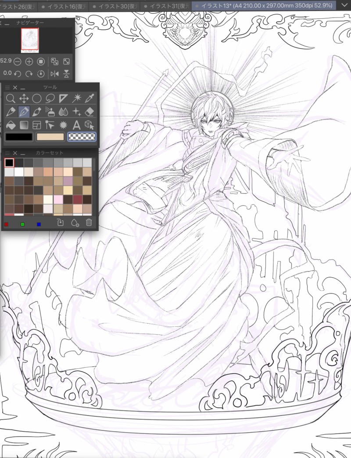Image resolution: width=351 pixels, height=458 pixels.
Task: Select the Lasso selection tool
Action: (50, 98)
